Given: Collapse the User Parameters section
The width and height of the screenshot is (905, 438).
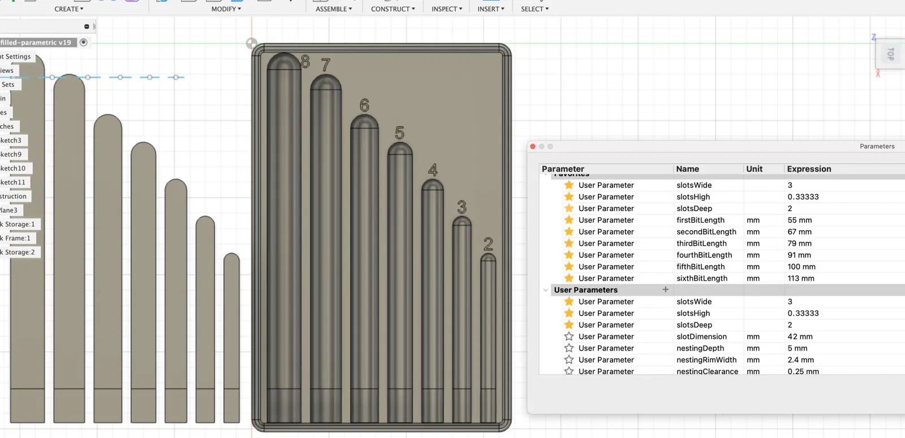Looking at the screenshot, I should (x=545, y=290).
